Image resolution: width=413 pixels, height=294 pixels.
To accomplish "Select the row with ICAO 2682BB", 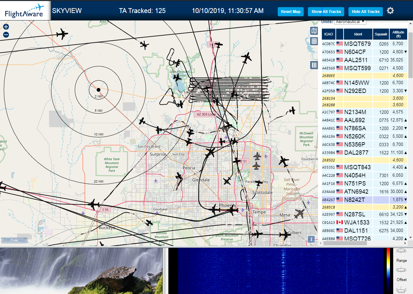I will tap(364, 105).
